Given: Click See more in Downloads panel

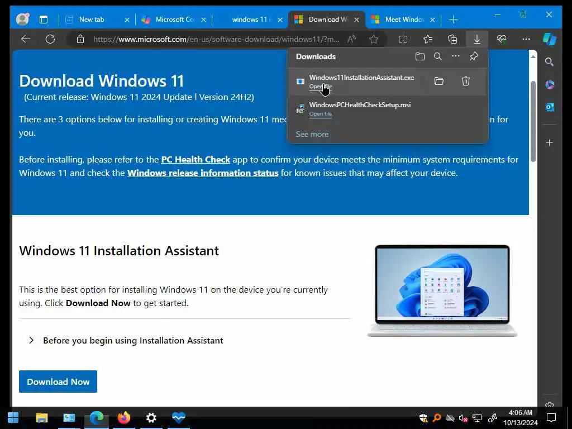Looking at the screenshot, I should [312, 134].
